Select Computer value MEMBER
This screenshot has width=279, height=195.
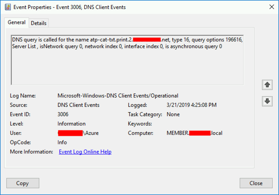point(194,133)
